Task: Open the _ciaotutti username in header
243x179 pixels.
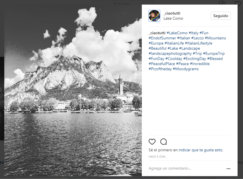Action: point(172,13)
